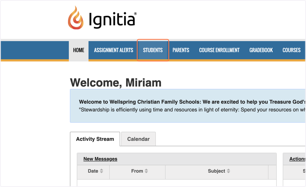Switch to the Calendar tab
Viewport: 306px width, 187px height.
138,139
